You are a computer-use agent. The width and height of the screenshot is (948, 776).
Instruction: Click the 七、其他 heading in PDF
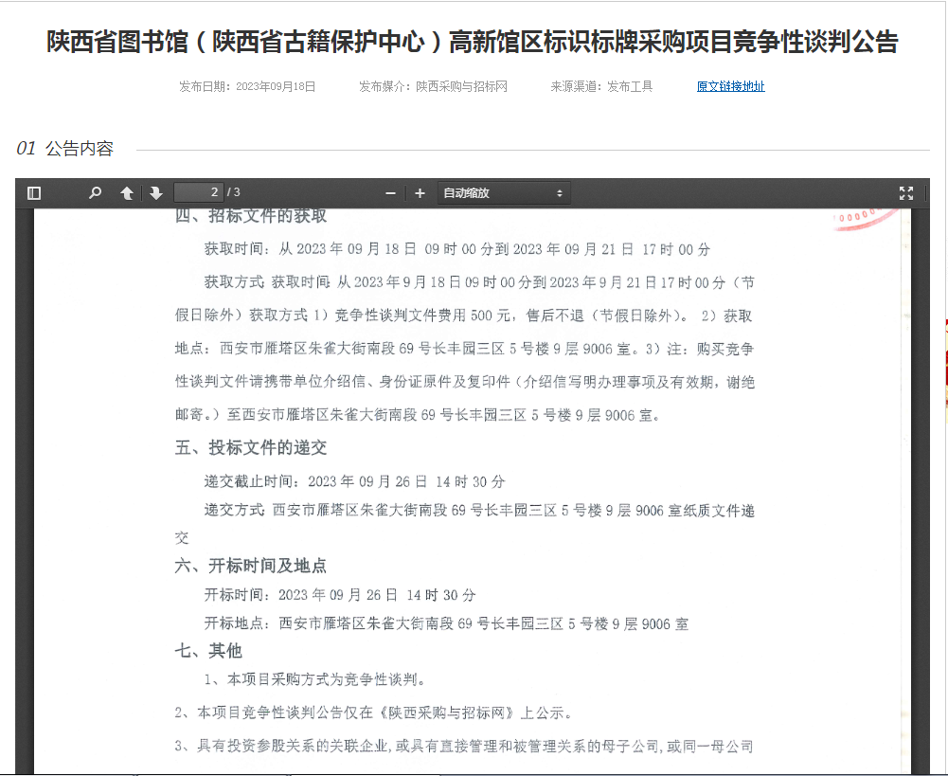click(x=208, y=651)
